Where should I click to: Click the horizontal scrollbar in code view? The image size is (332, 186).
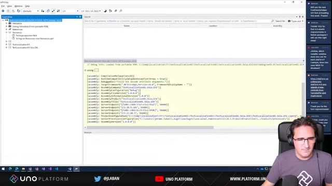click(x=150, y=128)
